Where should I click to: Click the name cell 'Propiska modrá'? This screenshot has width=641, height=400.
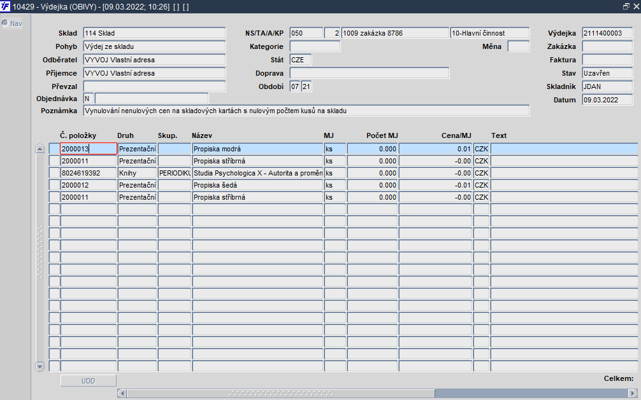[x=257, y=149]
